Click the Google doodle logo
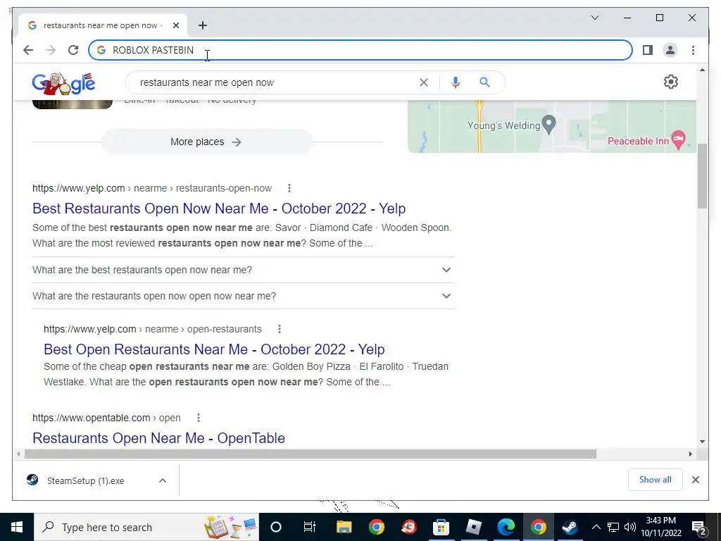Viewport: 721px width, 541px height. pos(63,83)
